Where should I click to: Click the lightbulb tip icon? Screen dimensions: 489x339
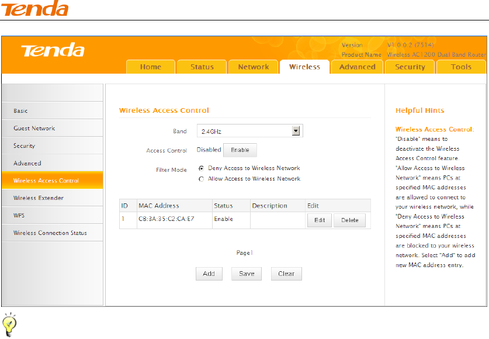(9, 324)
